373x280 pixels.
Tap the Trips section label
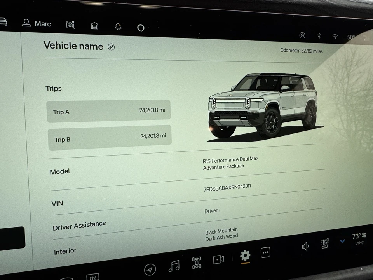(54, 89)
